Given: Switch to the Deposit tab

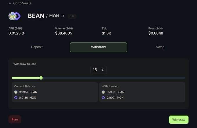Looking at the screenshot, I should click(37, 47).
